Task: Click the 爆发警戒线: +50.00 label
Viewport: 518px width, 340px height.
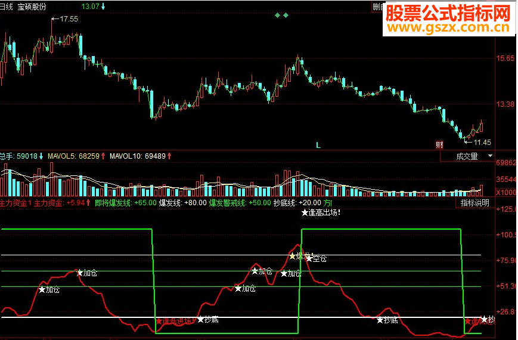Action: pos(240,203)
